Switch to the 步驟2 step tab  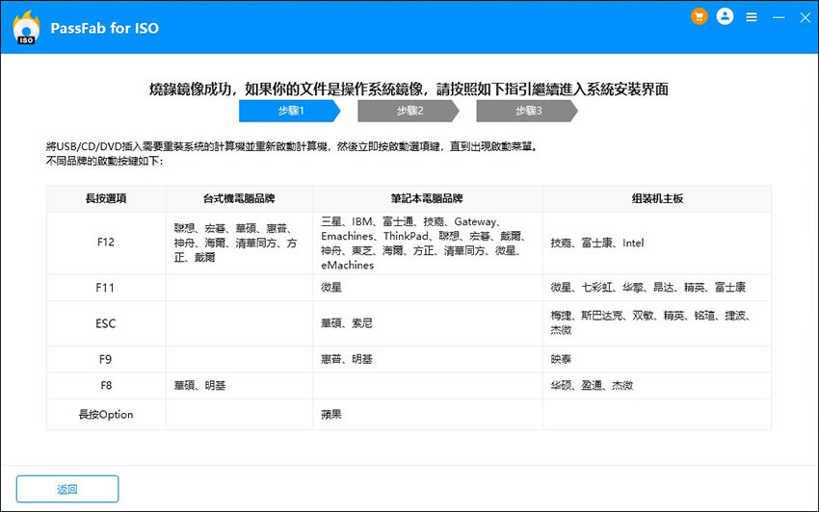tap(408, 112)
